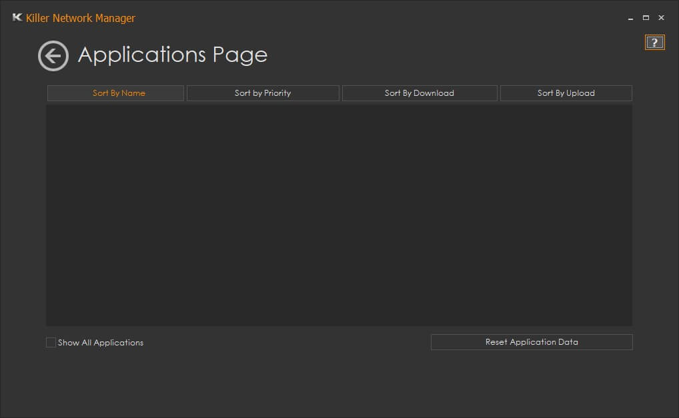Viewport: 679px width, 418px height.
Task: Maximize the Killer Network Manager window
Action: (x=646, y=18)
